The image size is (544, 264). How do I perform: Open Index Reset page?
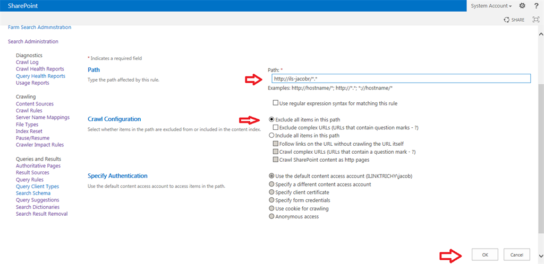click(x=29, y=131)
